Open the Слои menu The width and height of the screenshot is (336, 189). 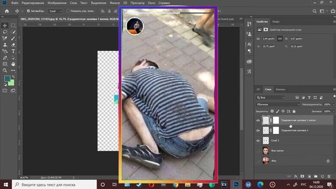point(73,3)
